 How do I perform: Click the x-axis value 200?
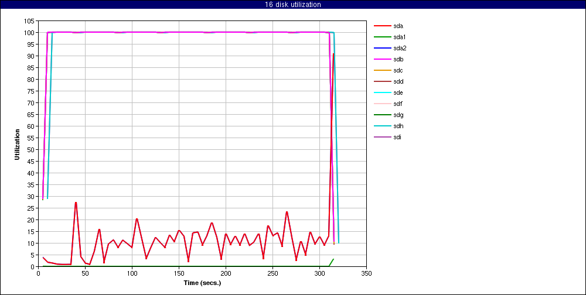(x=226, y=273)
